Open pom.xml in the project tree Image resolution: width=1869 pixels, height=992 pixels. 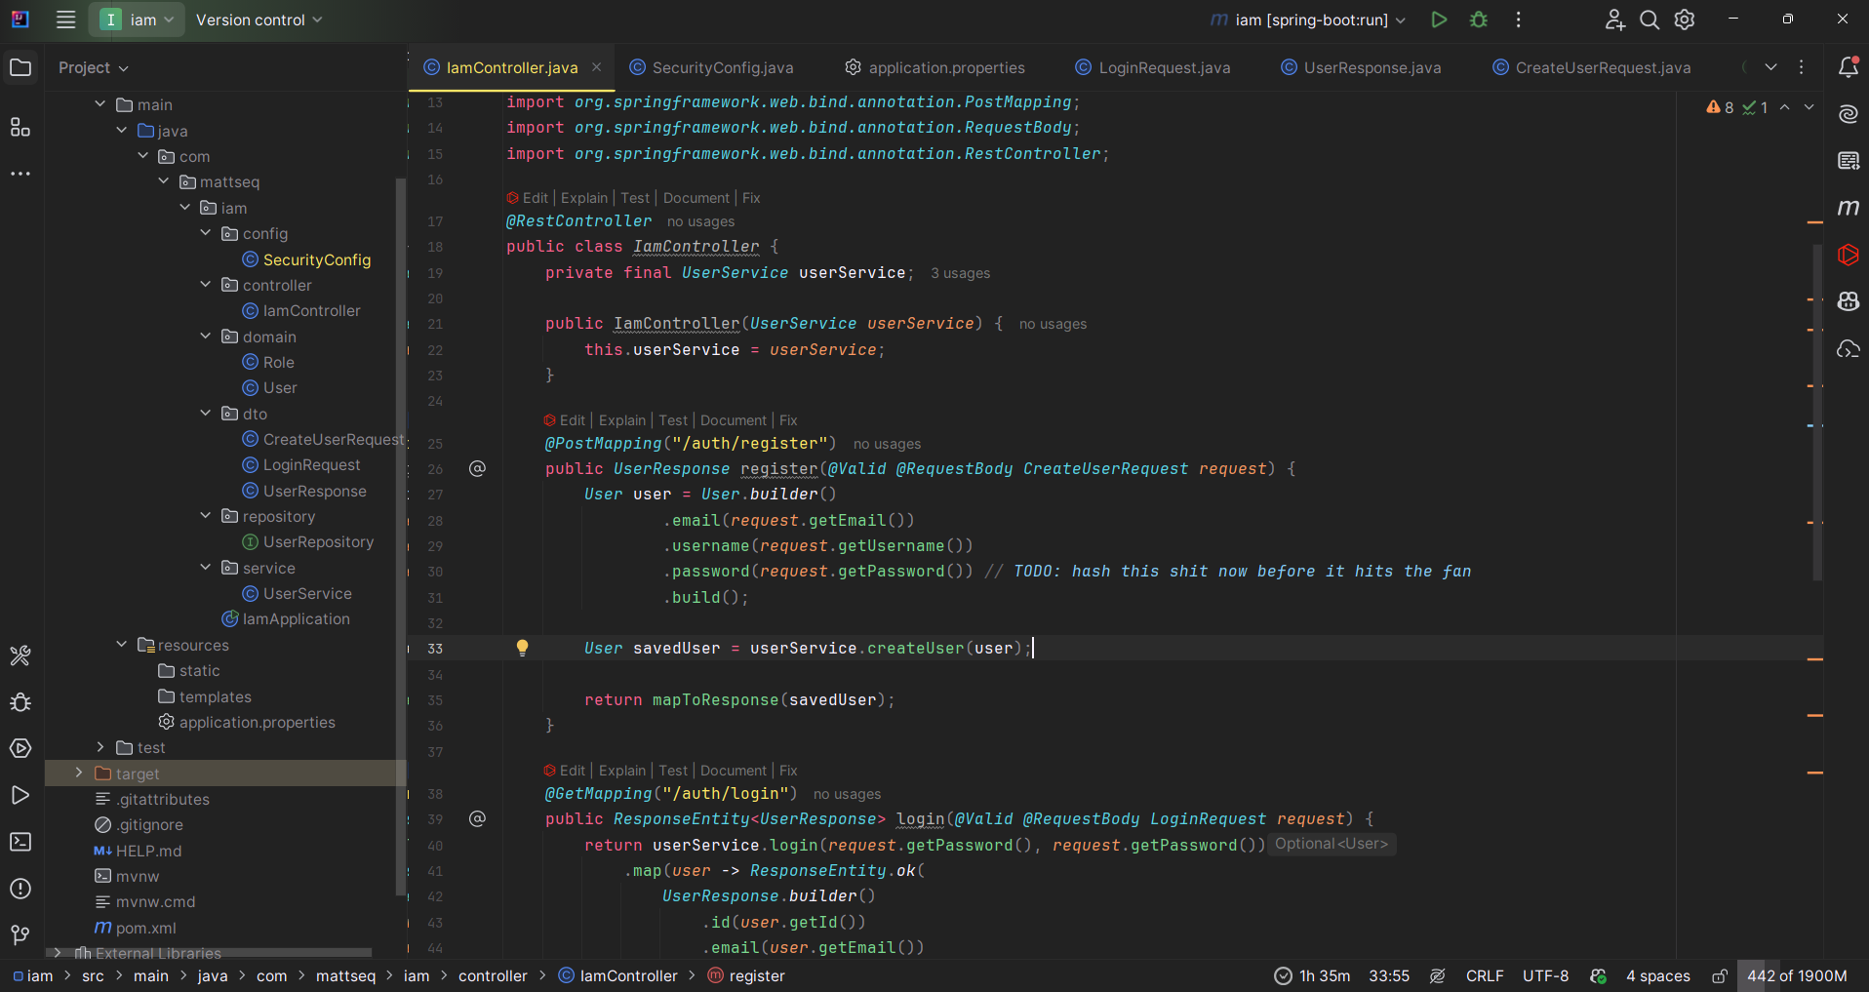coord(145,928)
